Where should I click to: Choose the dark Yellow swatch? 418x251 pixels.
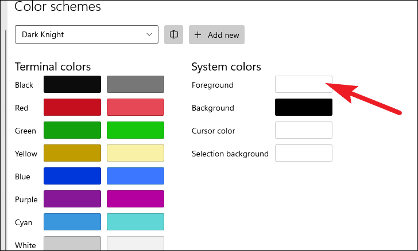click(72, 153)
